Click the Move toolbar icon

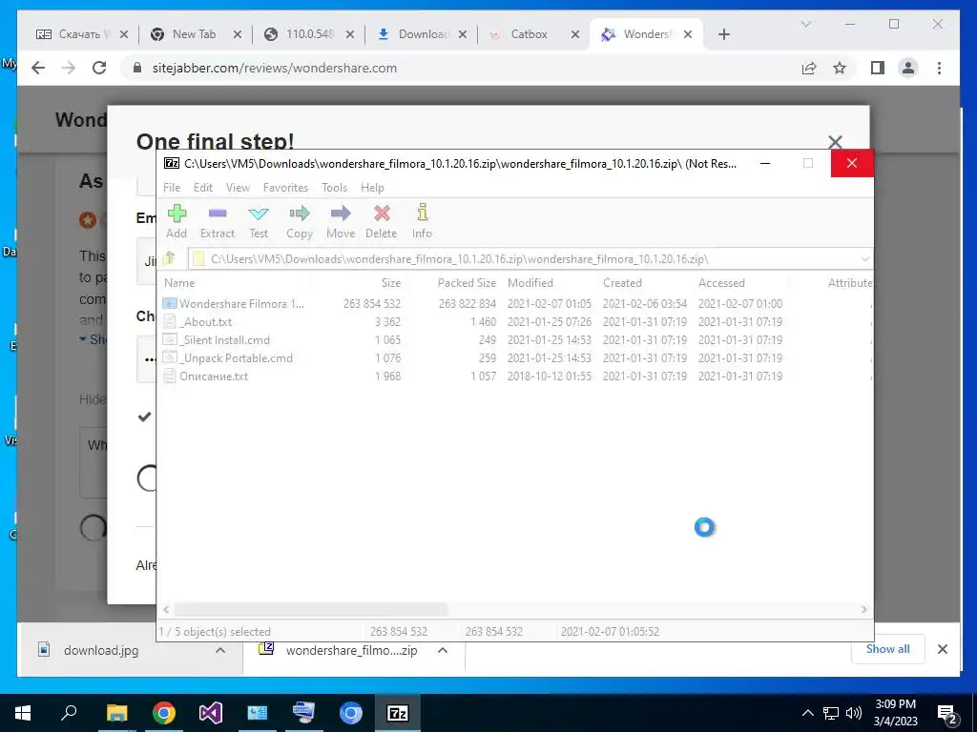[341, 221]
